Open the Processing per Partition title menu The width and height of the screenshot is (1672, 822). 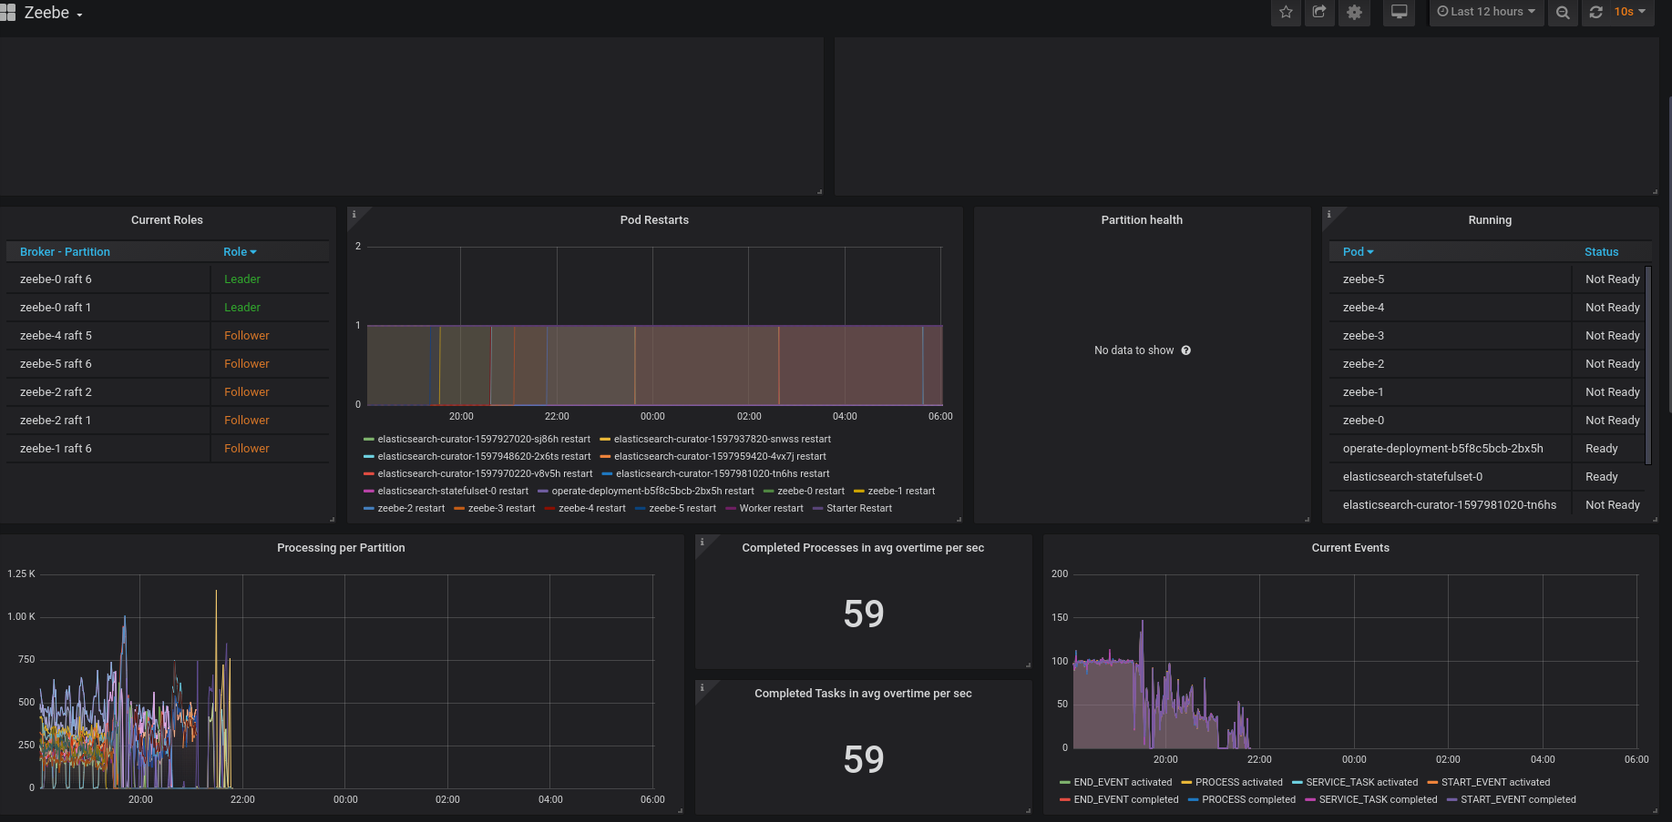(341, 548)
